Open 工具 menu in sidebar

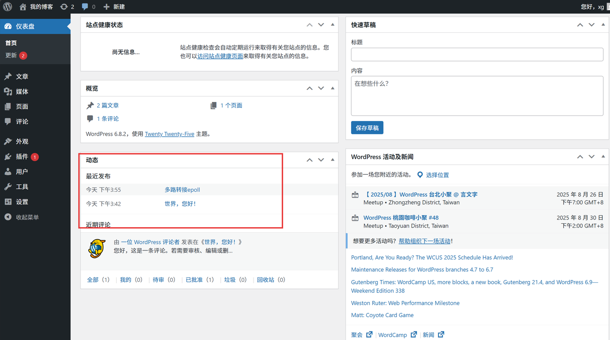click(x=35, y=187)
